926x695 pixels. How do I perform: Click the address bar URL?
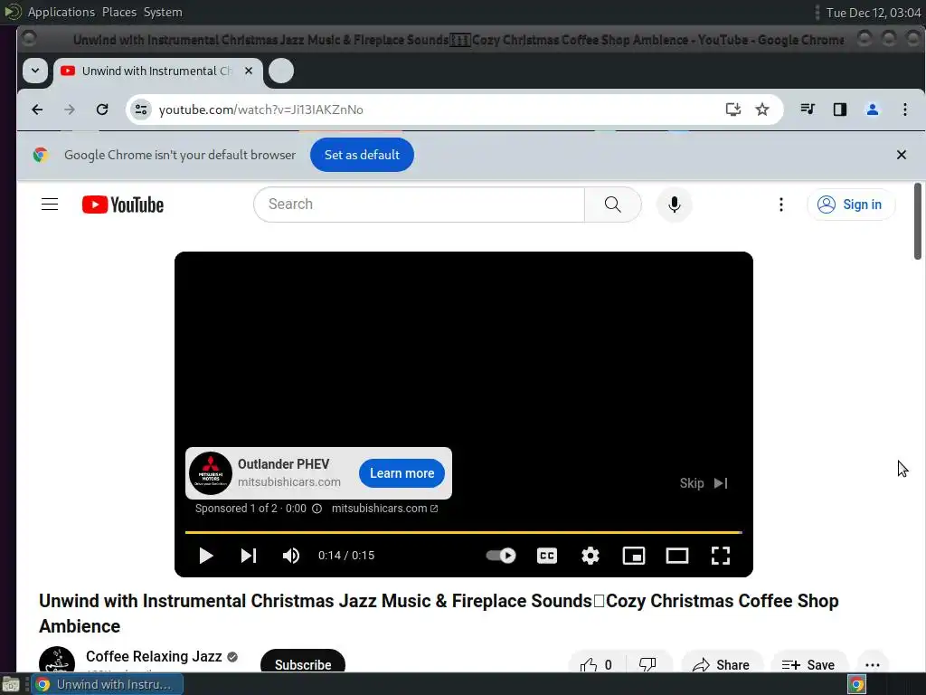[261, 109]
